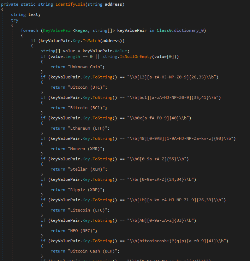250x261 pixels.
Task: Click the "Bitcoin (BTC)" return string
Action: pos(87,87)
